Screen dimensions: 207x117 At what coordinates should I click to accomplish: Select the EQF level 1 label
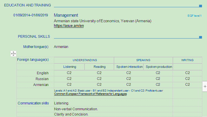(194, 16)
